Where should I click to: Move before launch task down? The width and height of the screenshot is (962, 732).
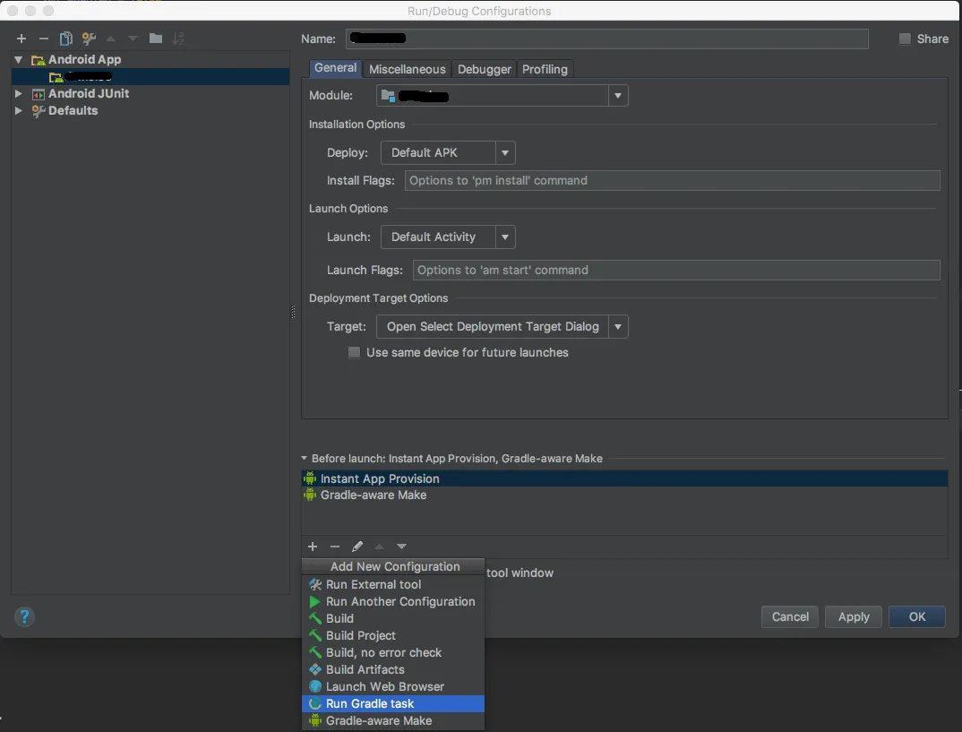(x=401, y=546)
